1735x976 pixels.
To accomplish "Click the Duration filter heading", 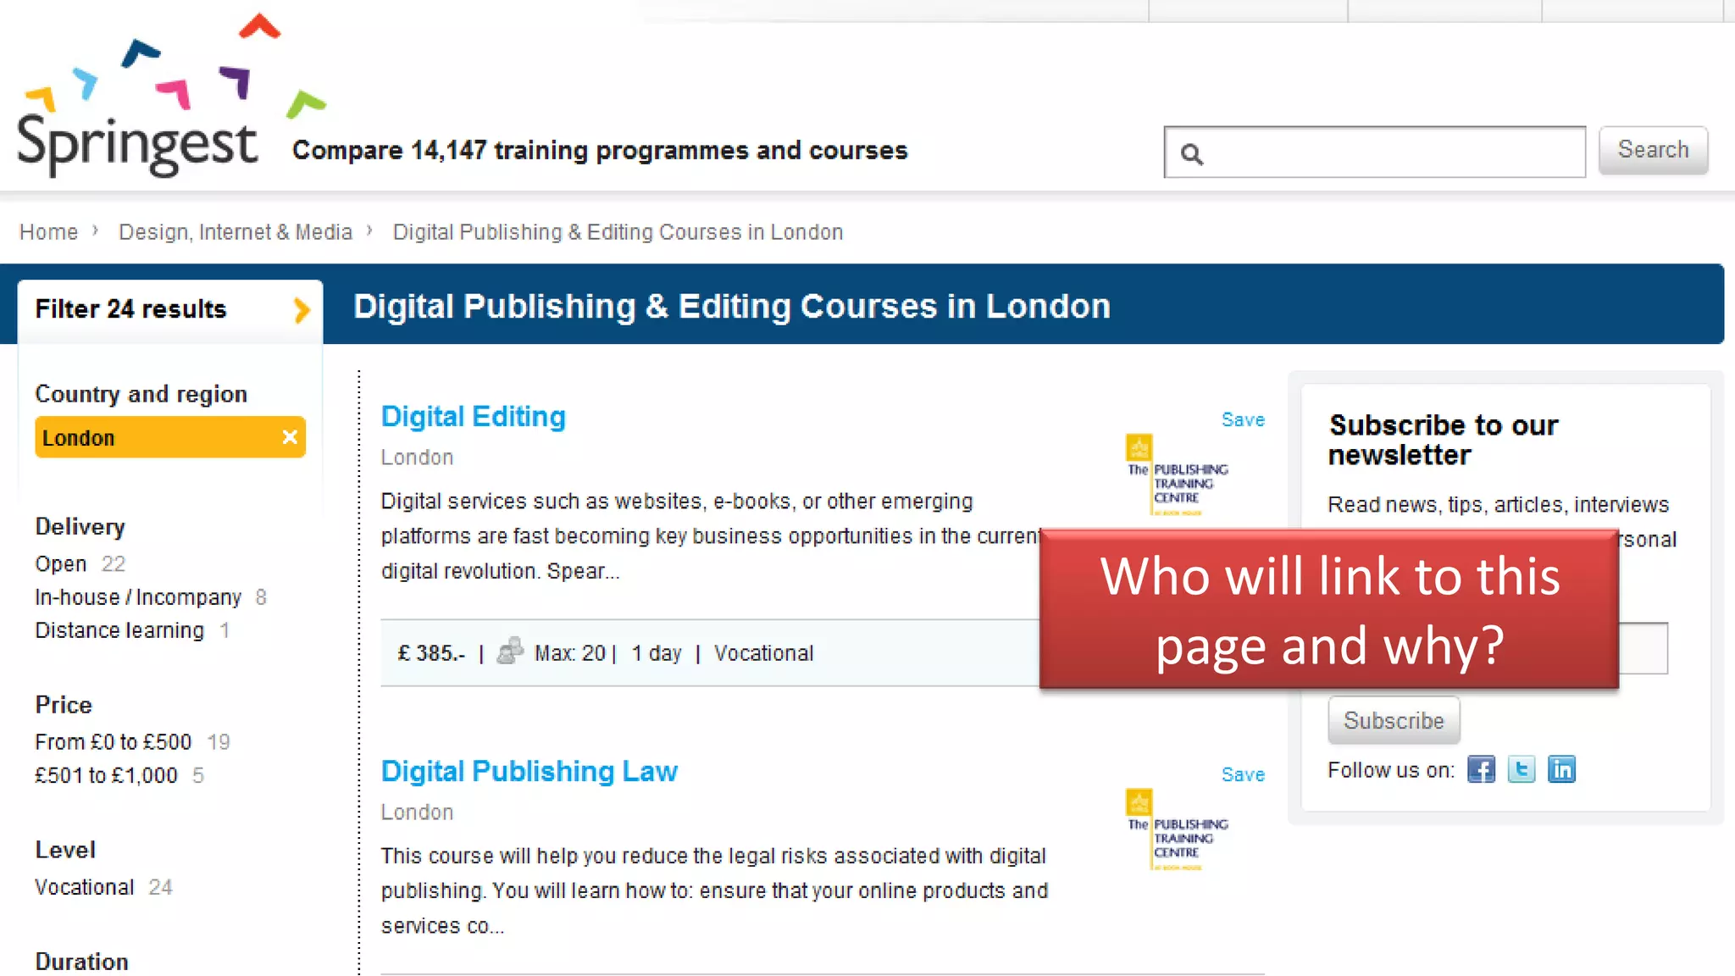I will 81,962.
